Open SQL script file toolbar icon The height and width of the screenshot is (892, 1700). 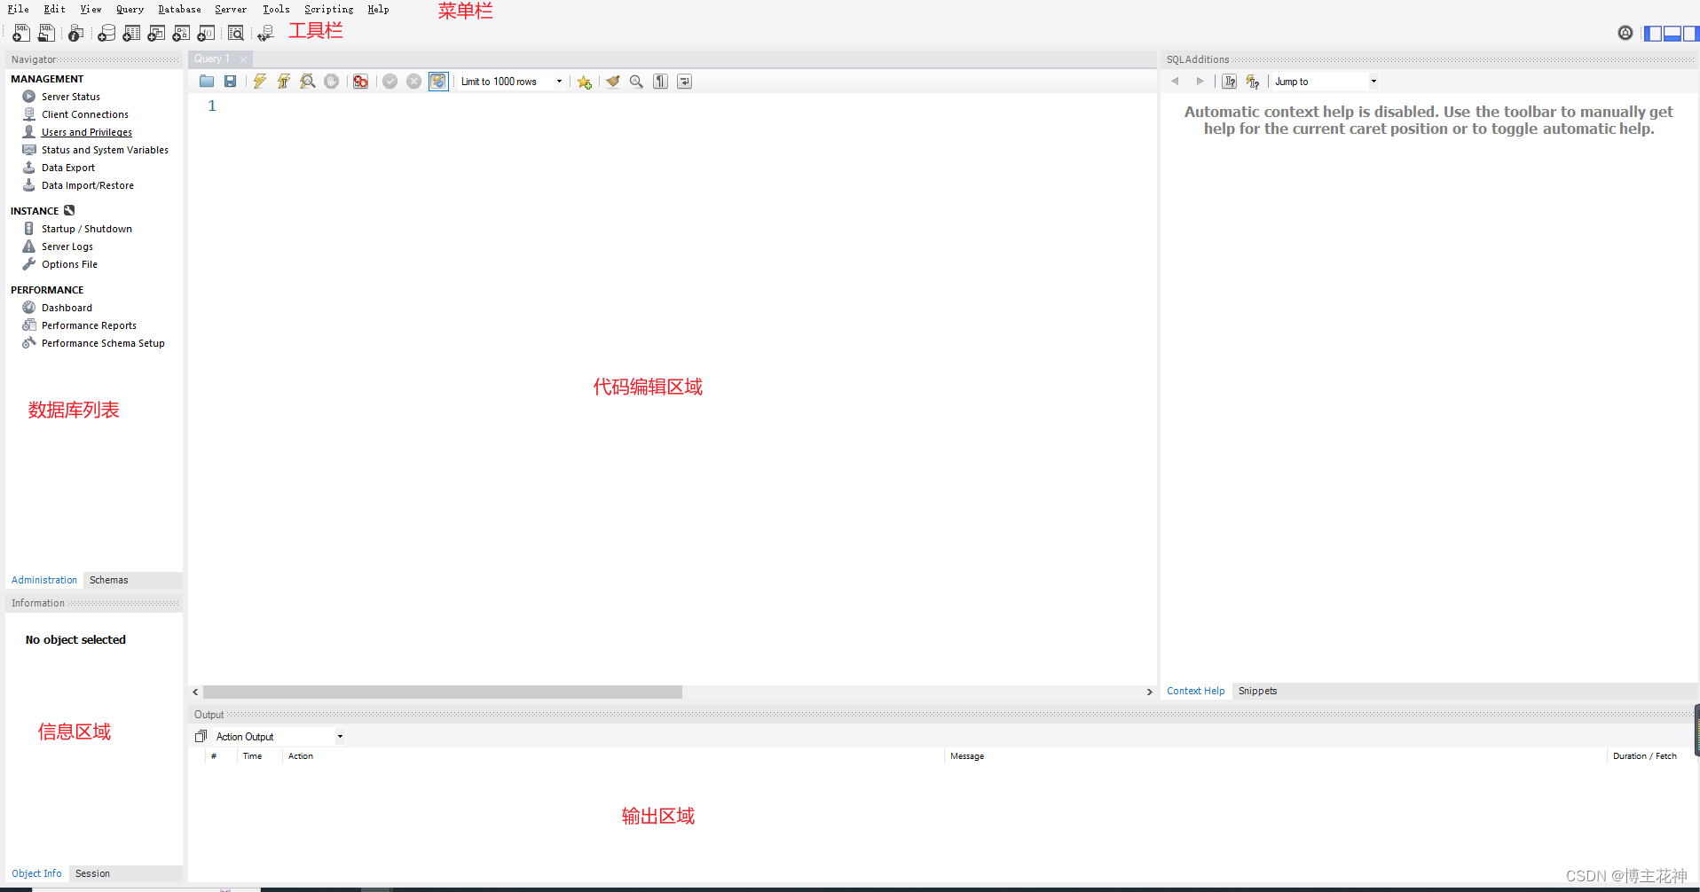click(x=46, y=33)
